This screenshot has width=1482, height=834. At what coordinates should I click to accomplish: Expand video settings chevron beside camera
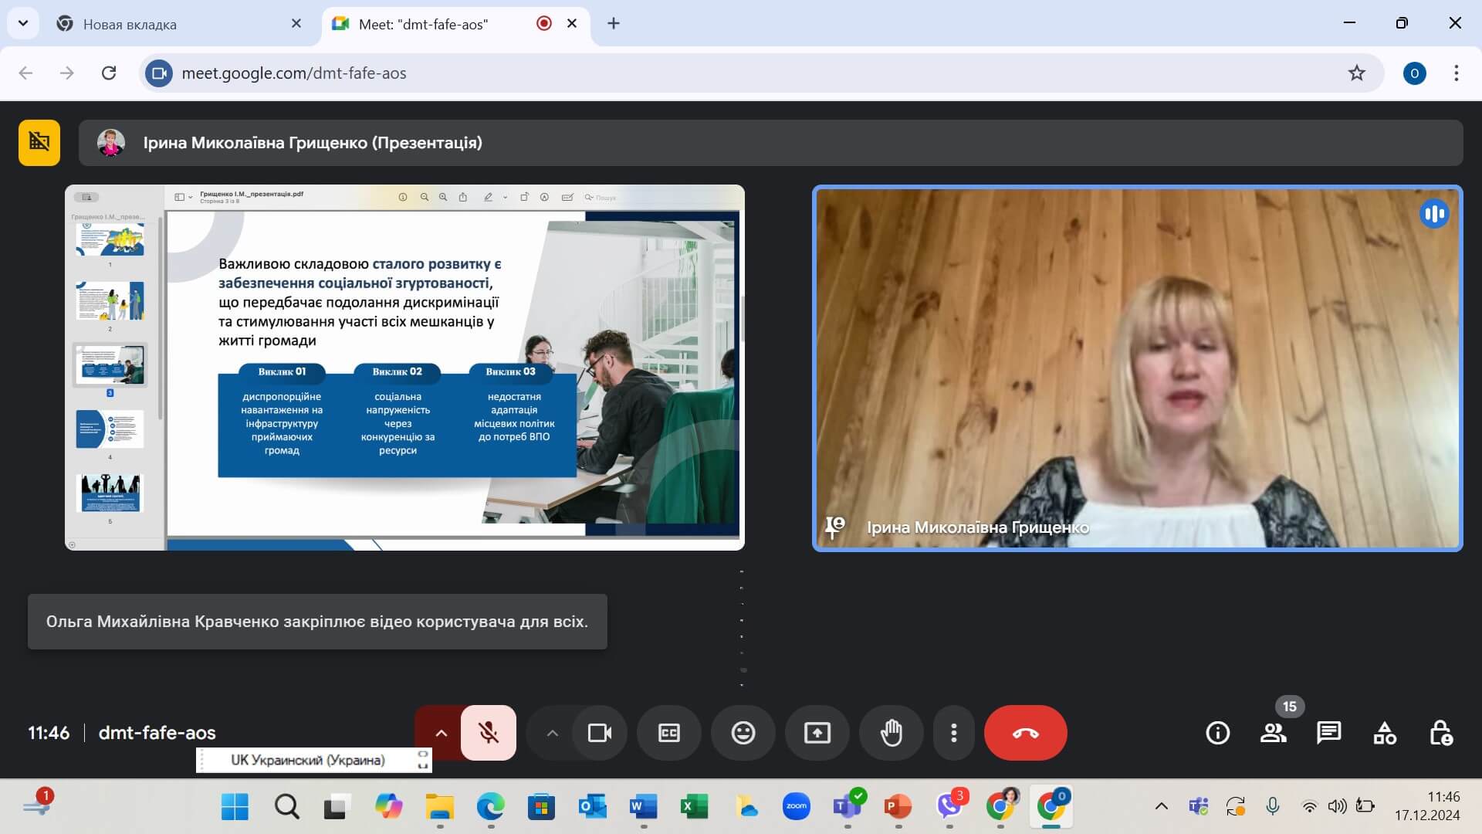pos(552,733)
